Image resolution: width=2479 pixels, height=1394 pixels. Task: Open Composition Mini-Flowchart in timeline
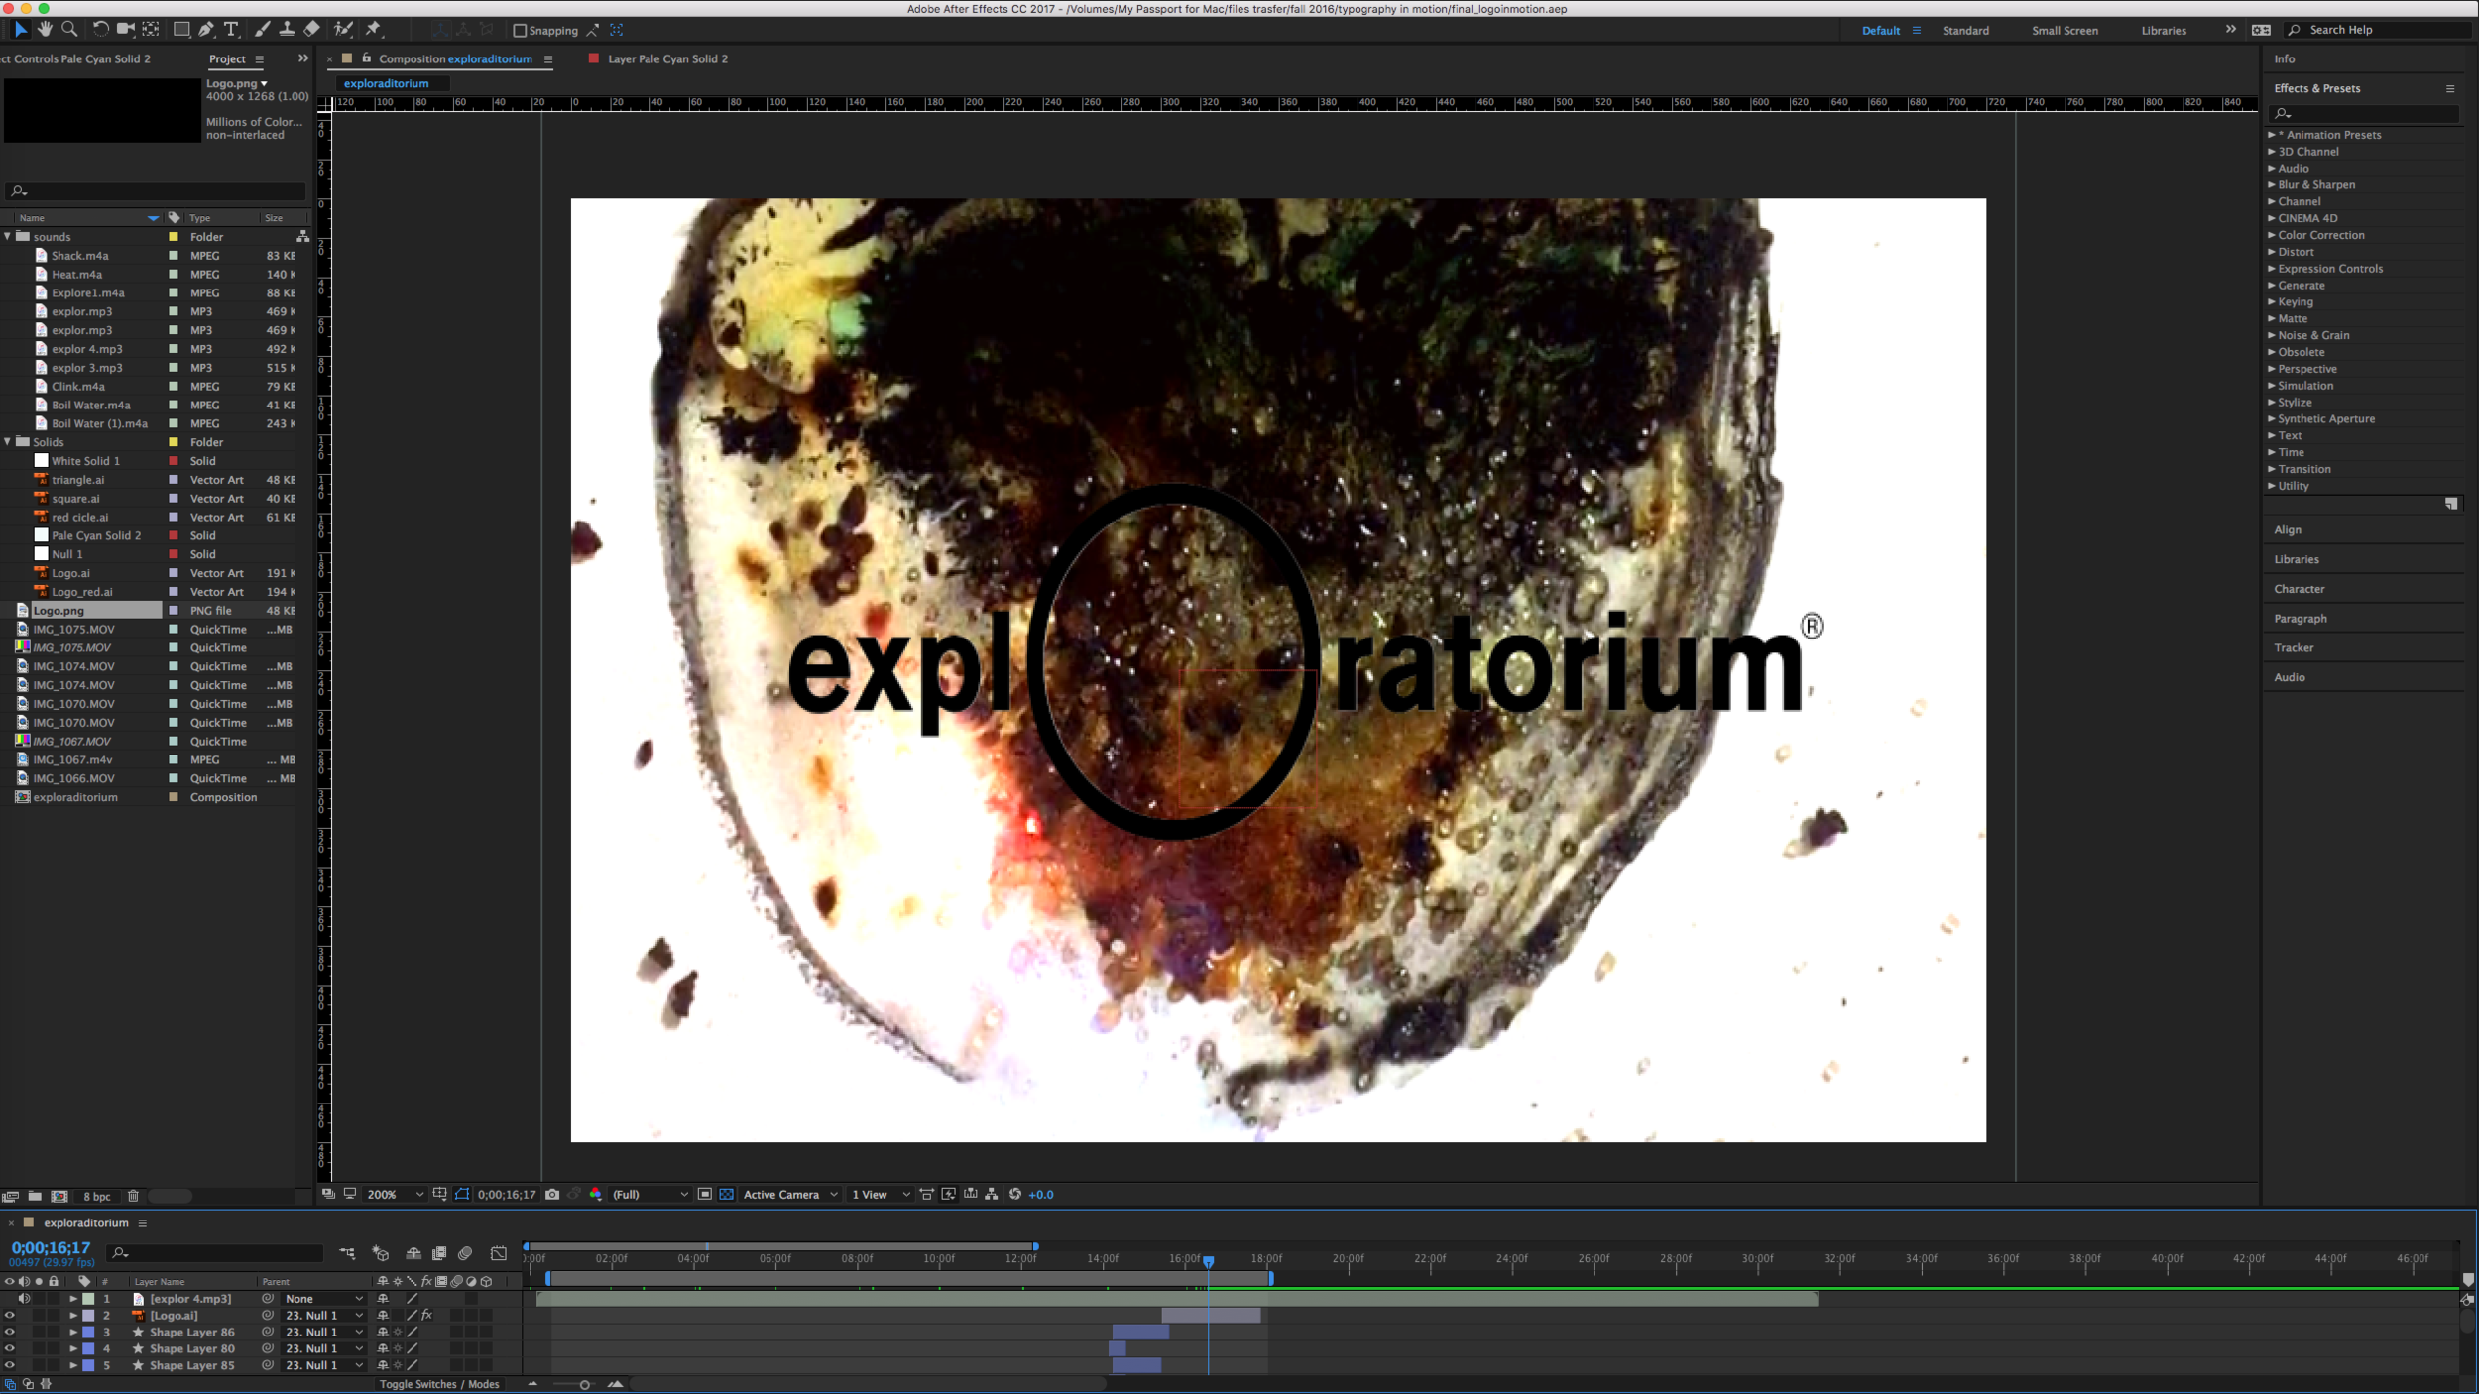click(347, 1253)
